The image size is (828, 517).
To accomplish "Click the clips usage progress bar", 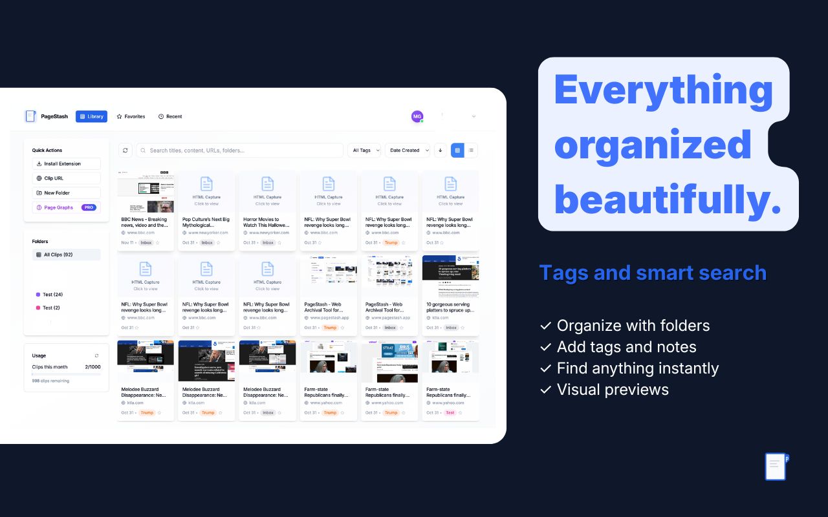I will [67, 374].
